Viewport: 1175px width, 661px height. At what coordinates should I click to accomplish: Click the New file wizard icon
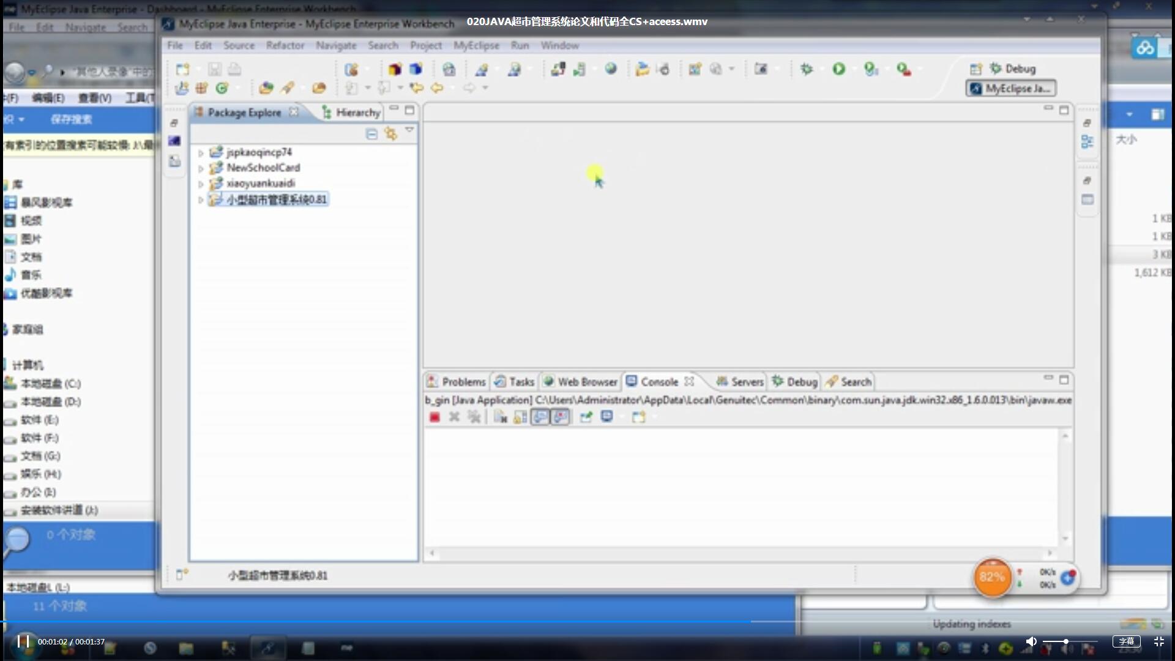coord(182,69)
